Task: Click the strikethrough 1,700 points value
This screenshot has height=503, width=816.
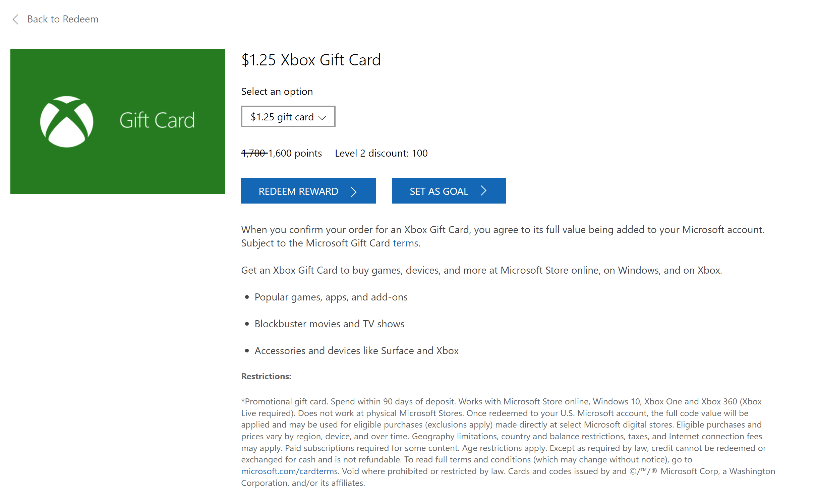Action: (254, 153)
